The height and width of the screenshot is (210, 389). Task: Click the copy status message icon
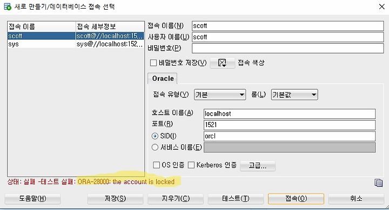(x=378, y=183)
